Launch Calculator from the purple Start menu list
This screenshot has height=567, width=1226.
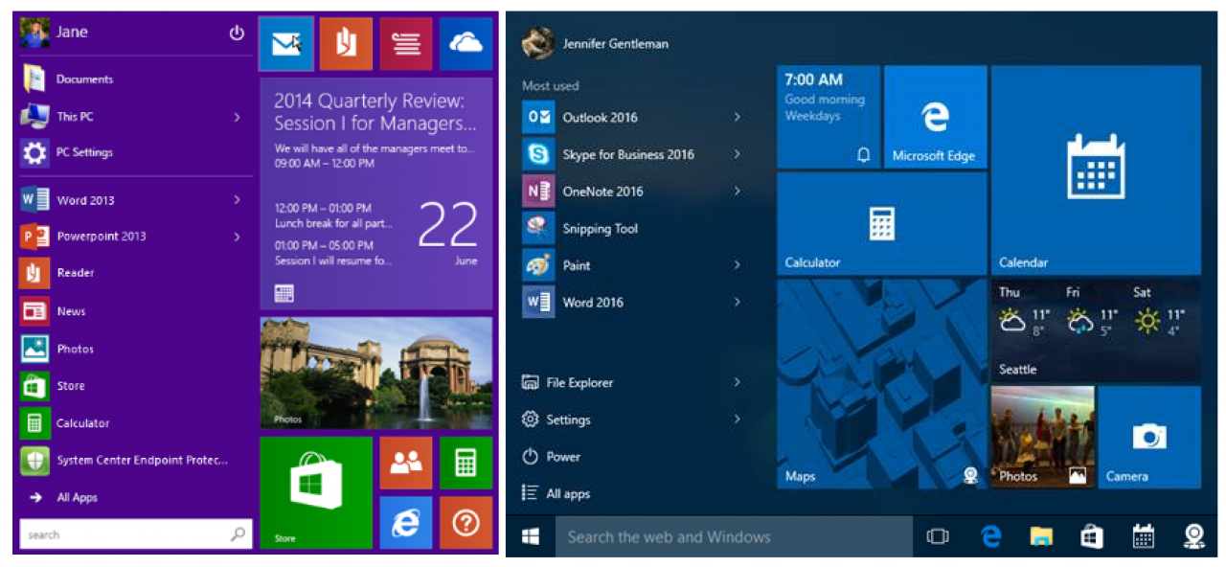point(135,422)
